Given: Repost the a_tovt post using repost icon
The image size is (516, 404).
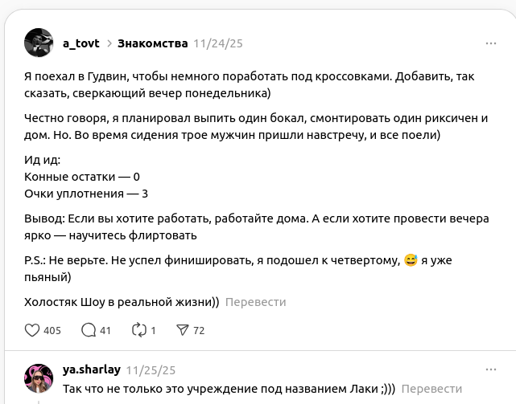Looking at the screenshot, I should coord(138,330).
